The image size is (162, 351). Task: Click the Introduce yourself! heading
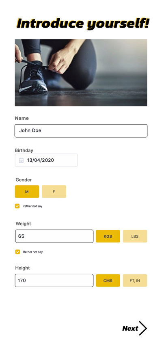[x=83, y=23]
